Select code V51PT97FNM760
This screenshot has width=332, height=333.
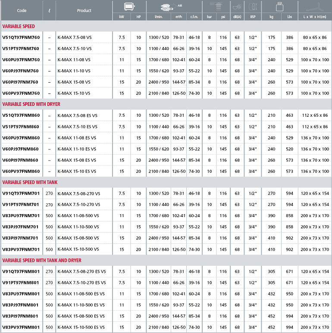(21, 48)
